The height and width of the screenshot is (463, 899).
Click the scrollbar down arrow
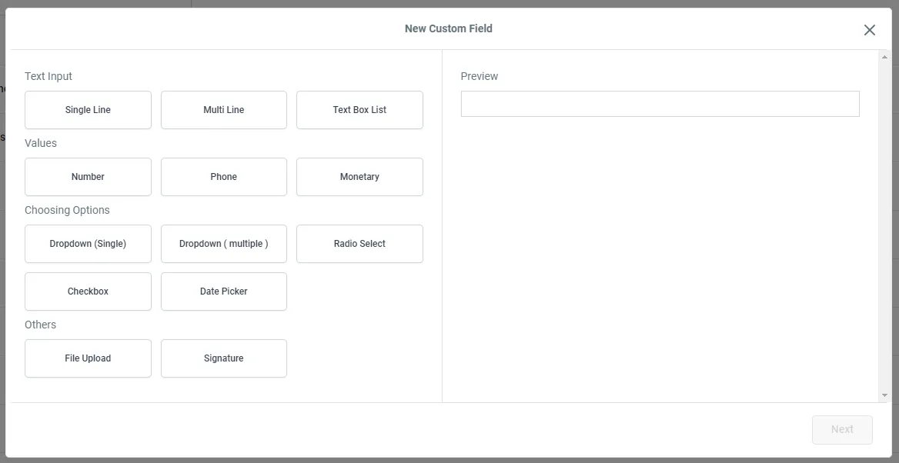[884, 395]
